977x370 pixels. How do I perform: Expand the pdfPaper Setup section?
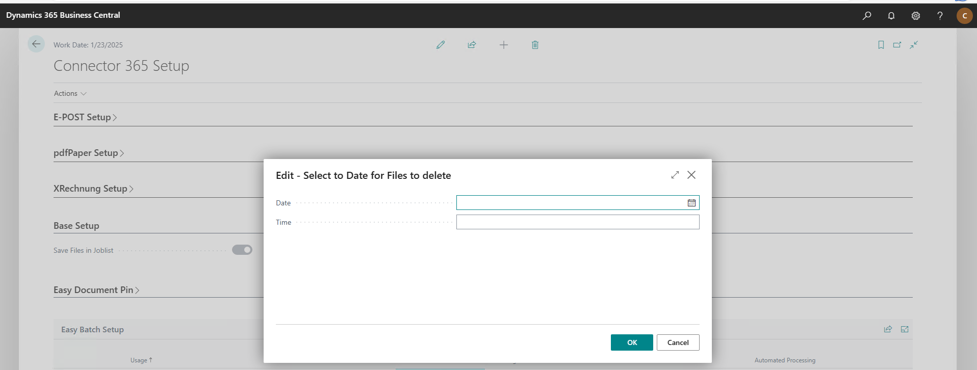coord(89,153)
